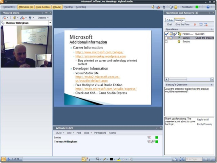
Task: Select the laser pointer tool in bottom toolbar
Action: 88,159
